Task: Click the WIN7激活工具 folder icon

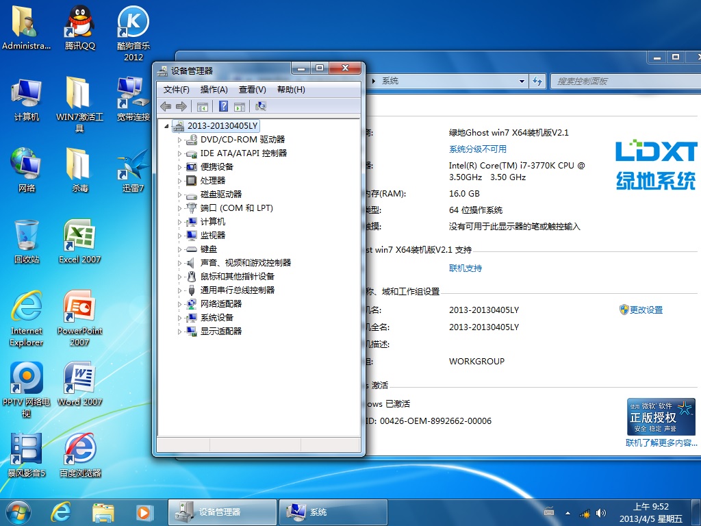Action: (x=79, y=105)
